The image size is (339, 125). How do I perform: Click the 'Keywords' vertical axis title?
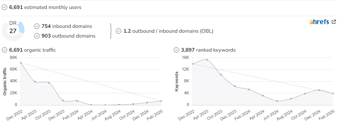coord(177,81)
